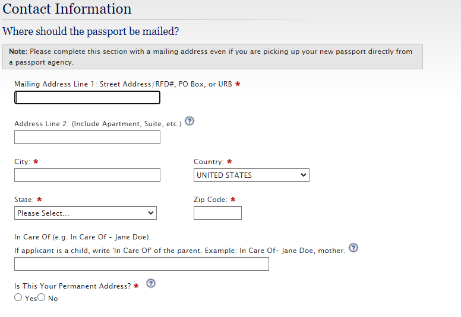
Task: Click the 'Zip Code:' field label
Action: (x=210, y=200)
